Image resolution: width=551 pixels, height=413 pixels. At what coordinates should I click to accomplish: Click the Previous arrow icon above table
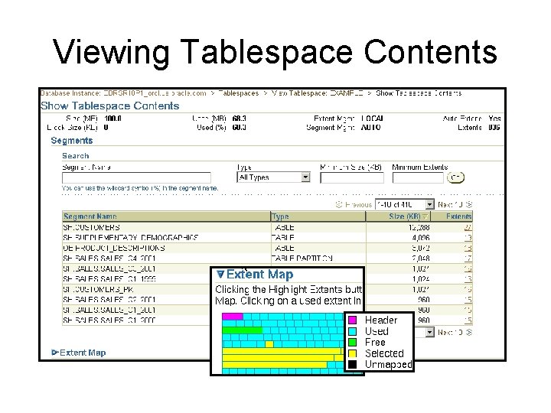(339, 204)
